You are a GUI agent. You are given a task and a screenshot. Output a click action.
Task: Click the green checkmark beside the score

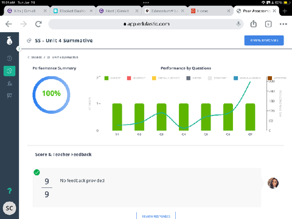pyautogui.click(x=36, y=172)
